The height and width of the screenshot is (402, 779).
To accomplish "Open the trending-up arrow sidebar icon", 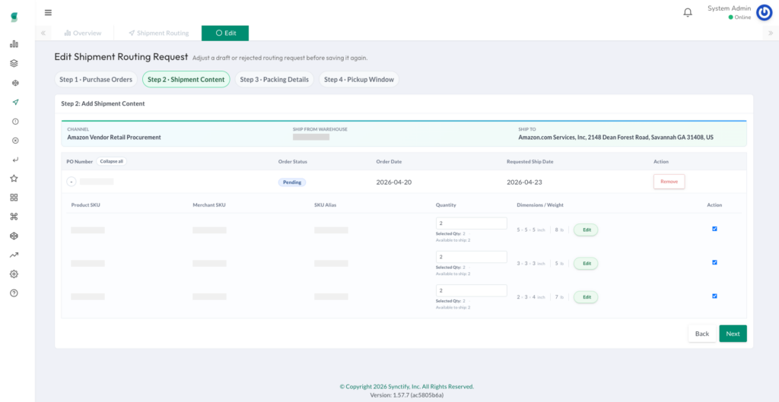I will tap(14, 255).
